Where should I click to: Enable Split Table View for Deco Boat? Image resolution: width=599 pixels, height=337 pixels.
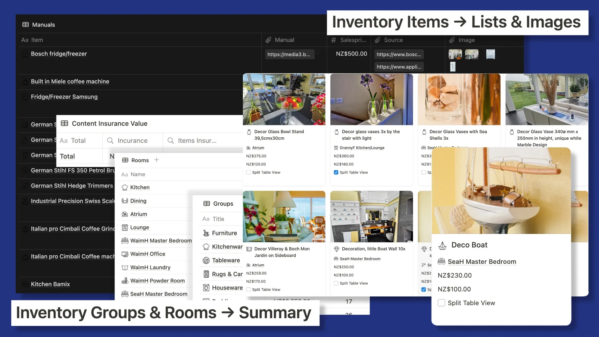pos(441,303)
